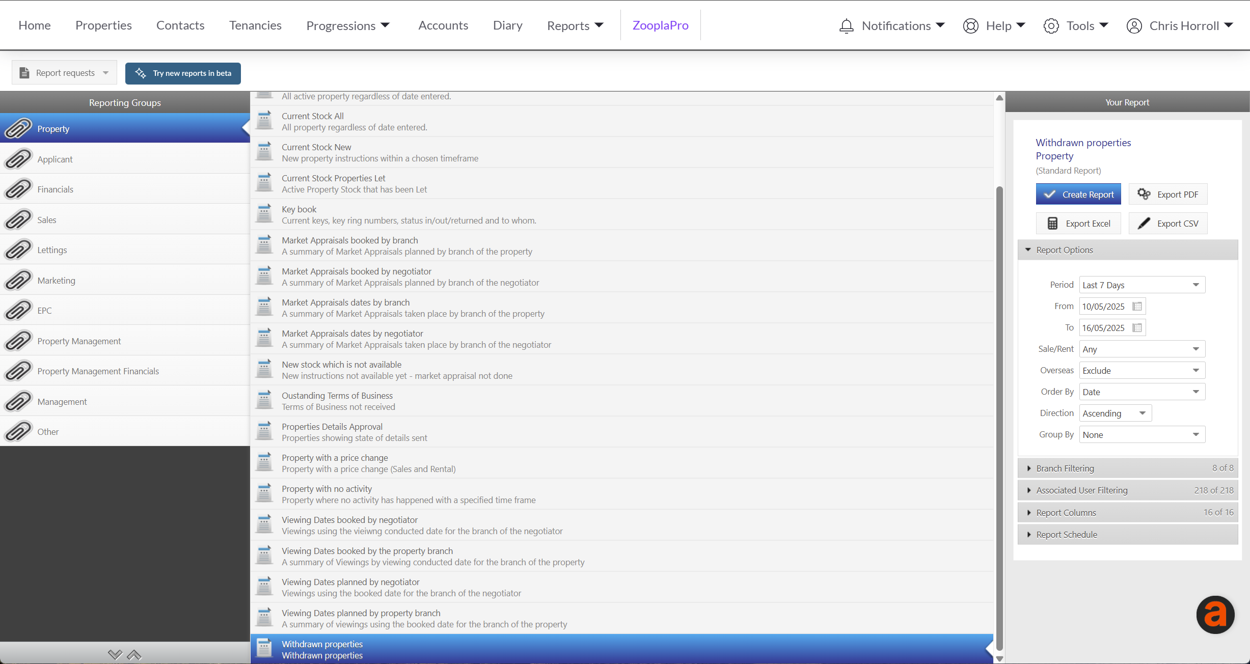The width and height of the screenshot is (1250, 664).
Task: Click the report list scrollbar thumb
Action: point(999,419)
